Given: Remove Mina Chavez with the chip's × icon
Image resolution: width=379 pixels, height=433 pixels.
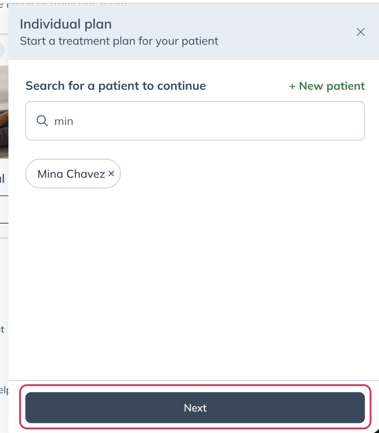Looking at the screenshot, I should pos(111,173).
